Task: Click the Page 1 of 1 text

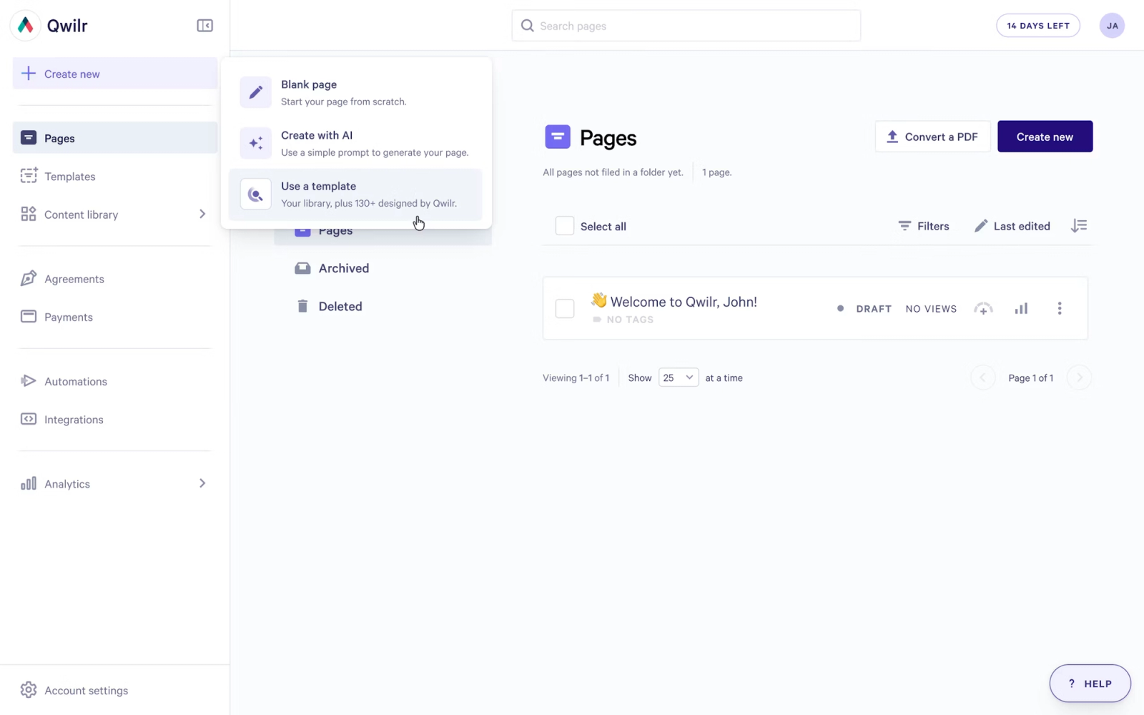Action: coord(1030,378)
